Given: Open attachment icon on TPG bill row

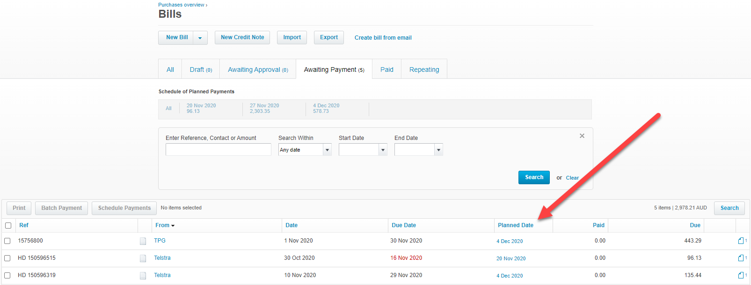Looking at the screenshot, I should pos(741,241).
